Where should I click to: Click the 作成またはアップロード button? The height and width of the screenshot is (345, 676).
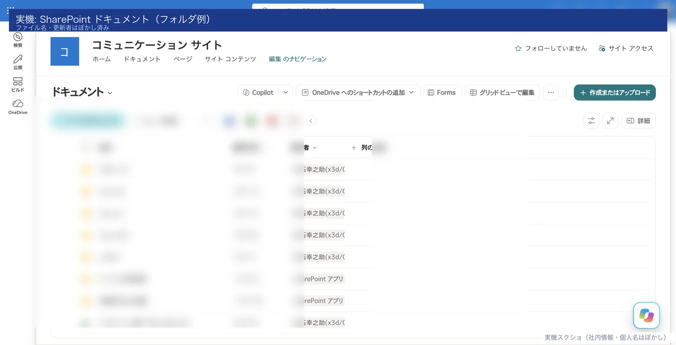(615, 92)
